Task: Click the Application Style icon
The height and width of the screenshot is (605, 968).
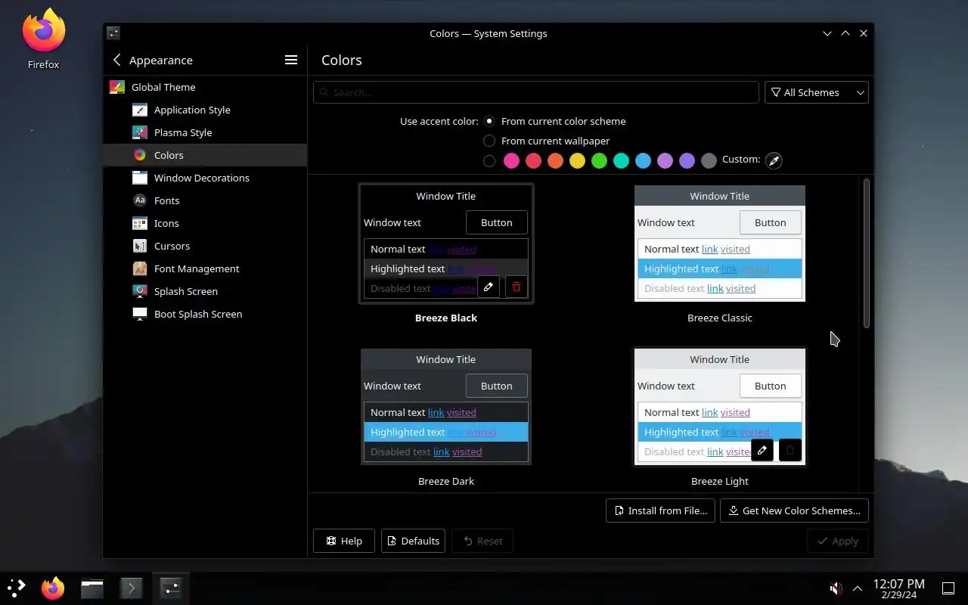Action: (140, 110)
